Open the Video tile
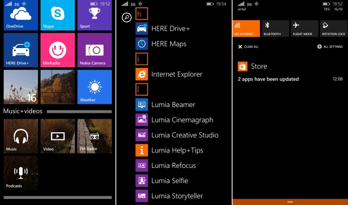The height and width of the screenshot is (205, 348). (x=58, y=136)
